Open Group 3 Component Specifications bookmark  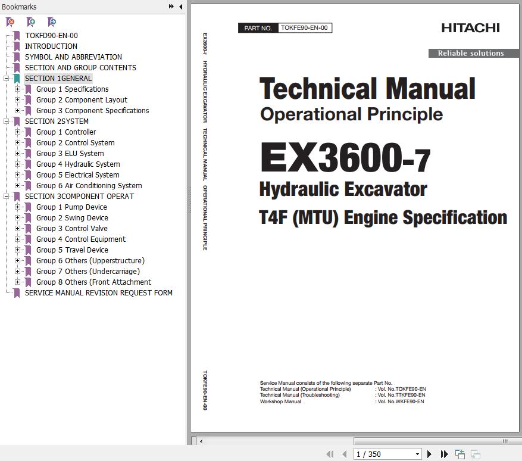[92, 111]
